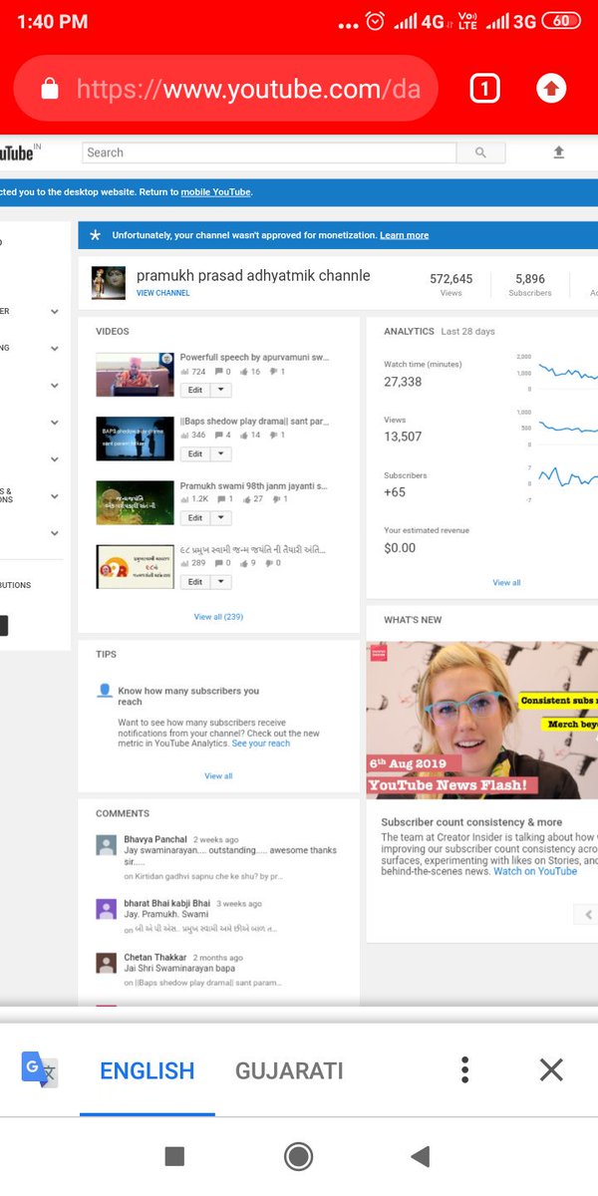
Task: Click View all link in Analytics card
Action: click(x=506, y=582)
